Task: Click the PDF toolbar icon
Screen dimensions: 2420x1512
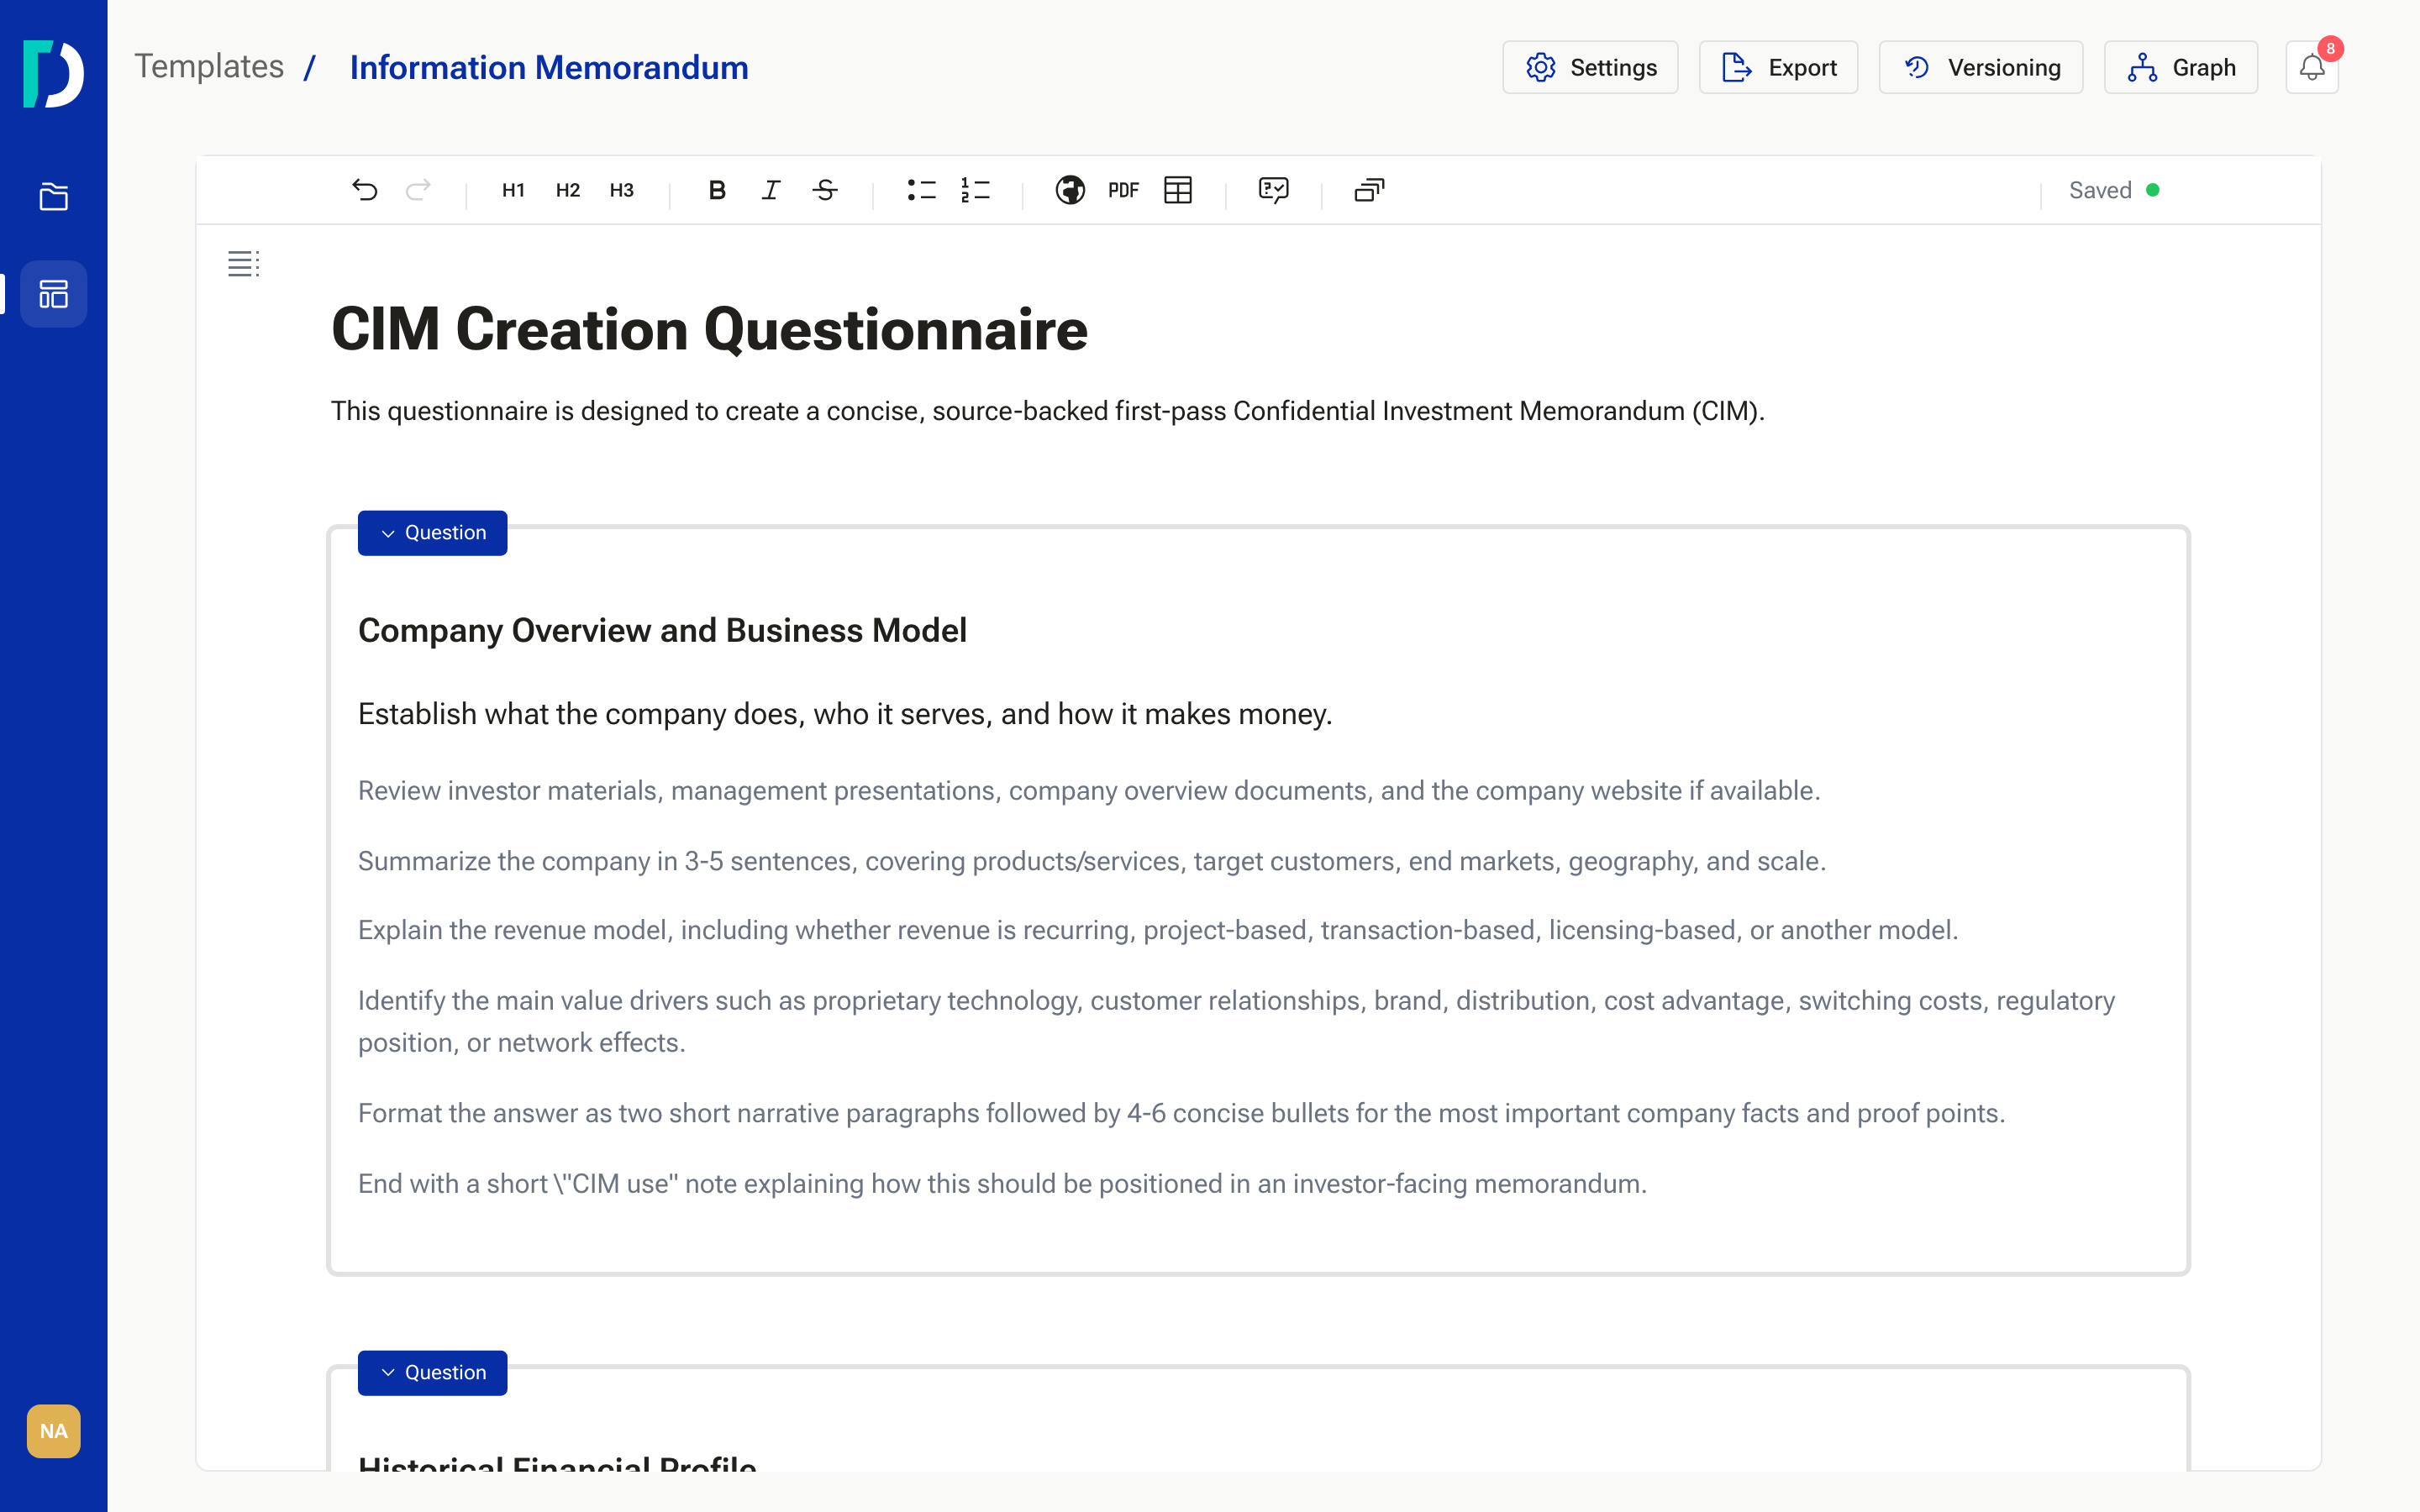Action: [x=1124, y=190]
